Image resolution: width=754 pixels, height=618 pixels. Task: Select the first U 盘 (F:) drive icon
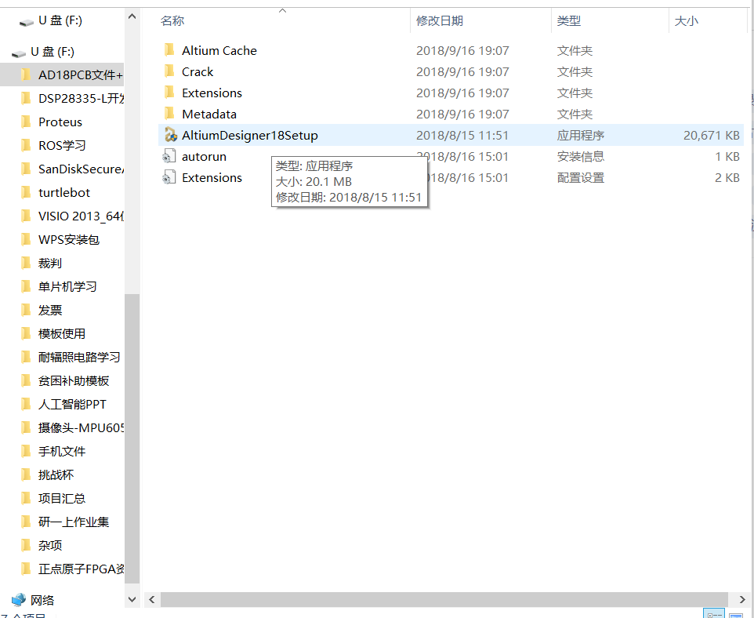[x=26, y=22]
